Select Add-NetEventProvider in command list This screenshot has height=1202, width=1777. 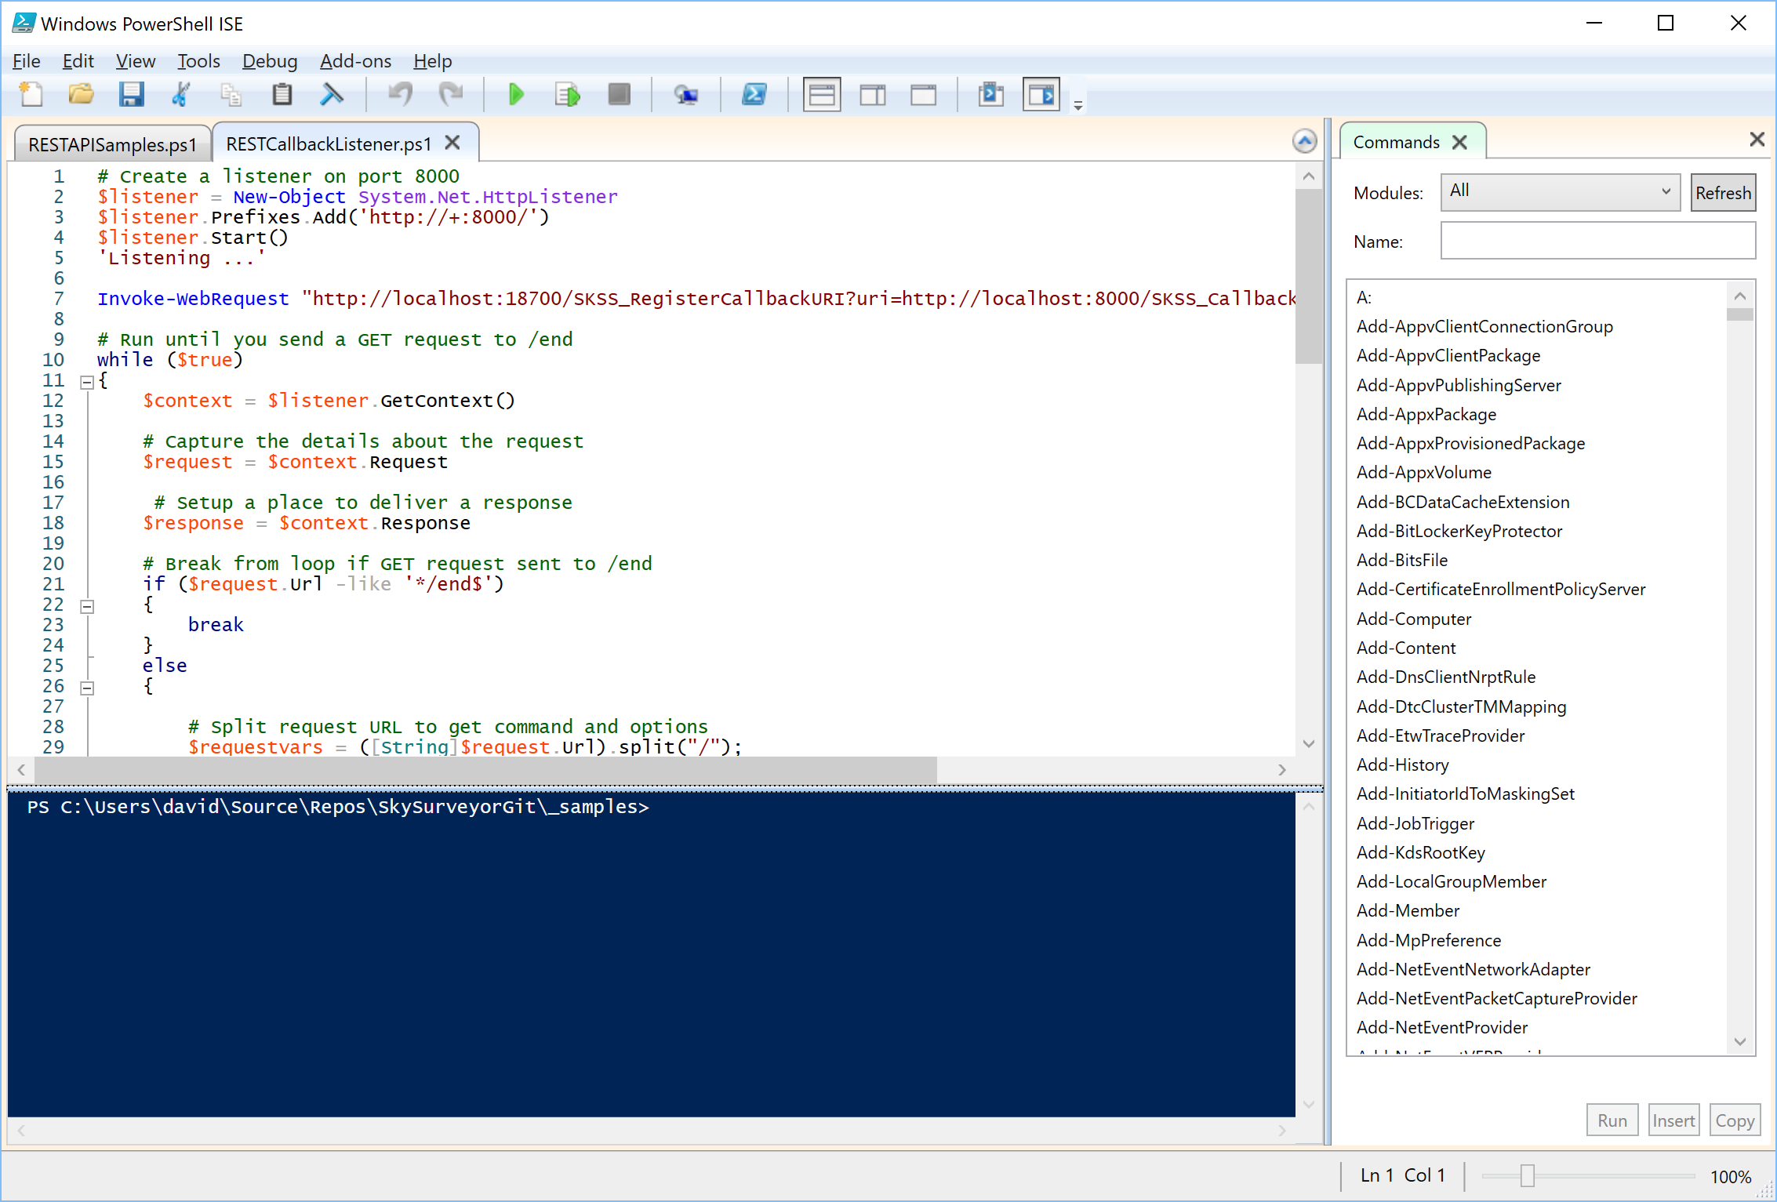1442,1027
